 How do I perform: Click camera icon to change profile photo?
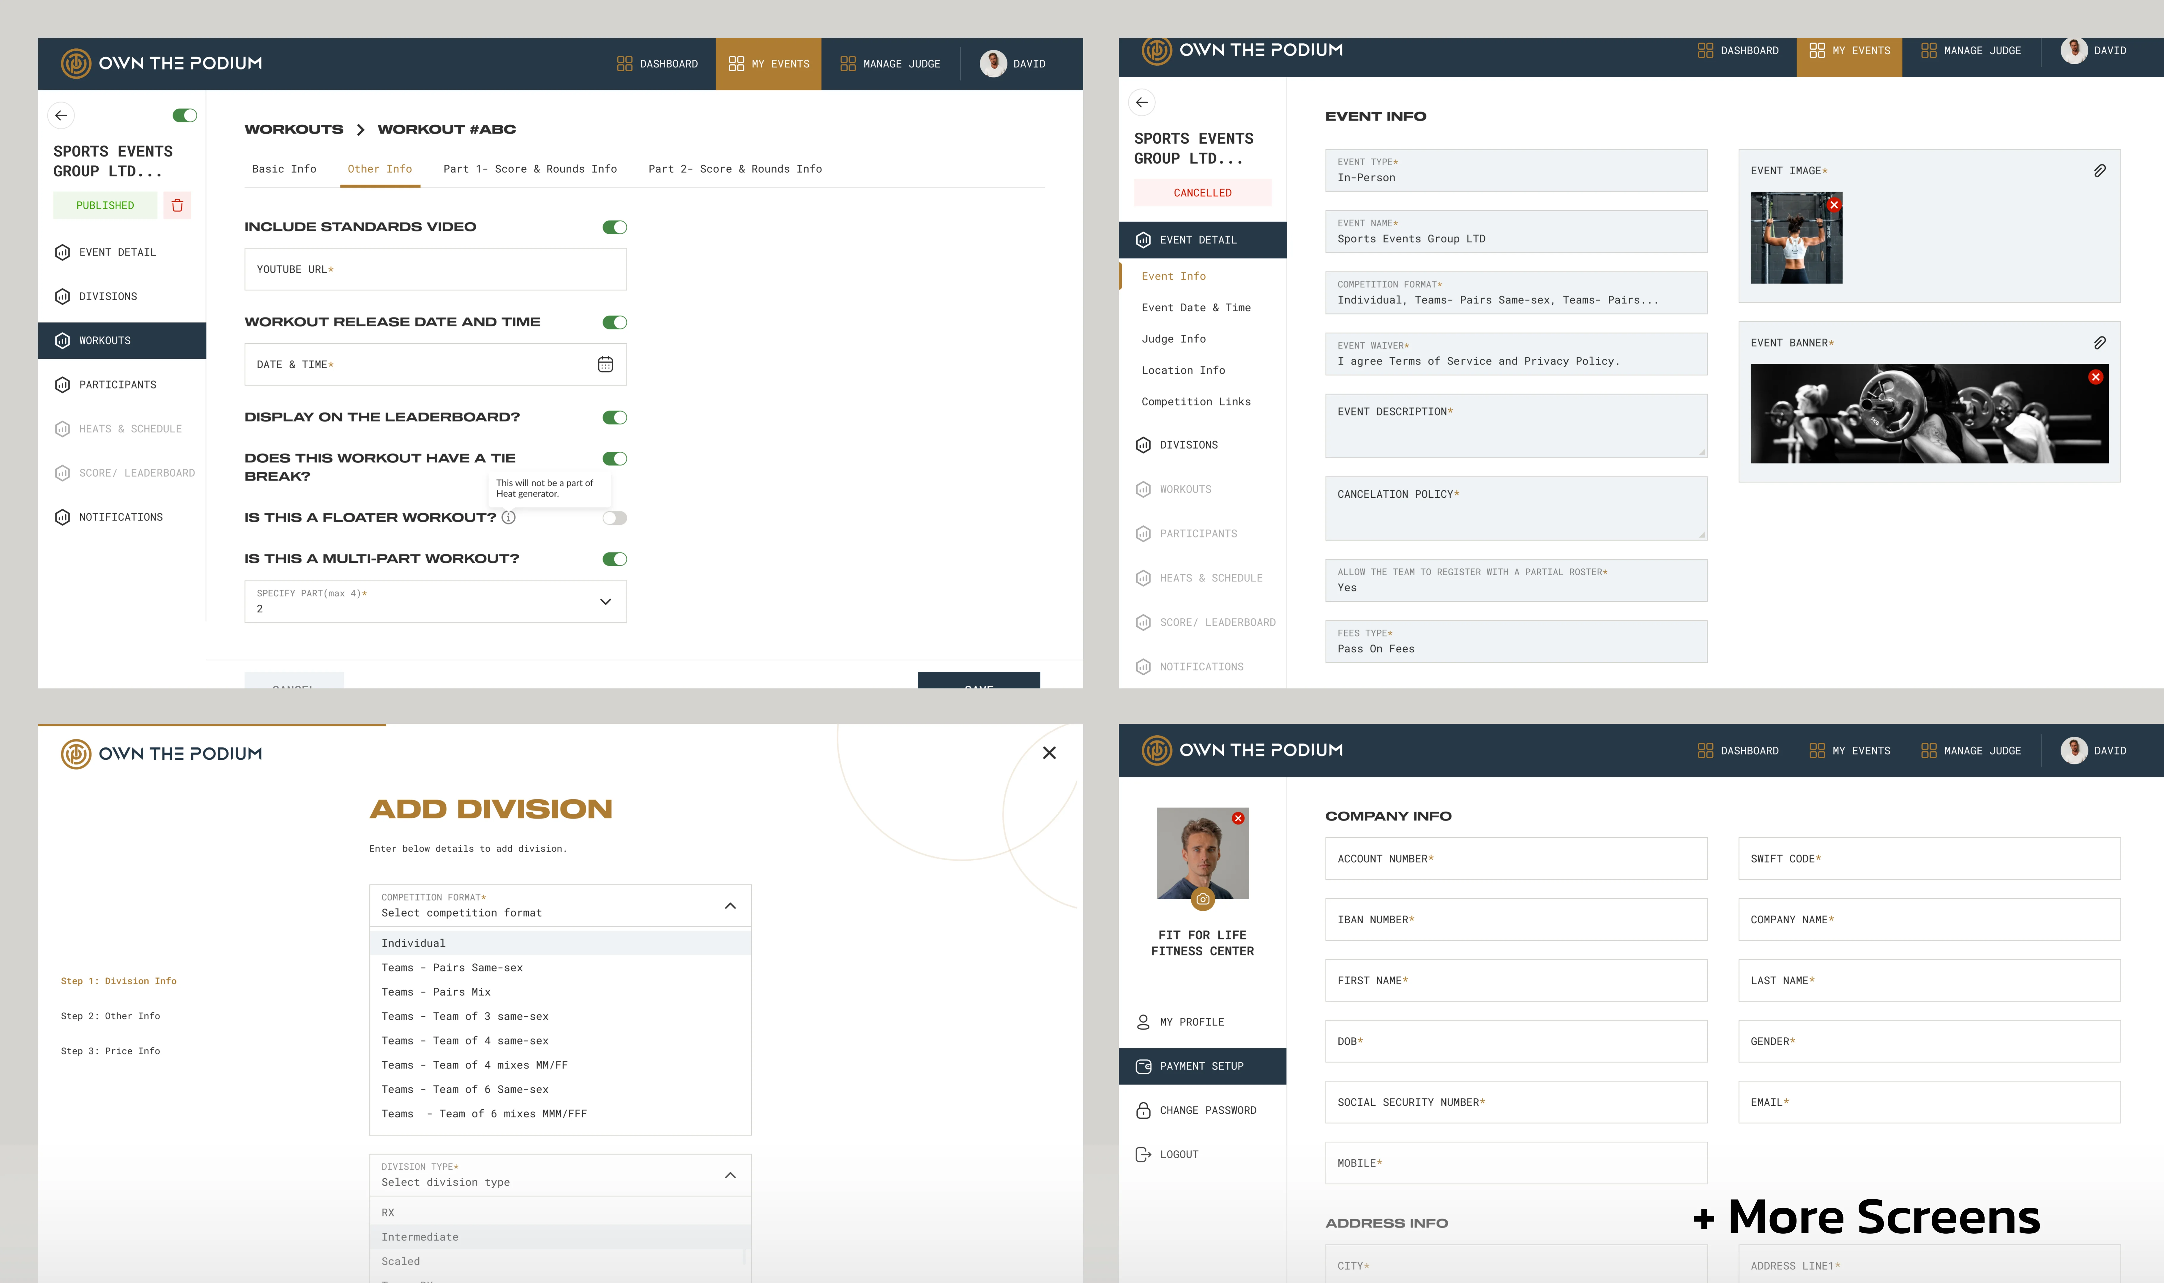click(x=1203, y=899)
